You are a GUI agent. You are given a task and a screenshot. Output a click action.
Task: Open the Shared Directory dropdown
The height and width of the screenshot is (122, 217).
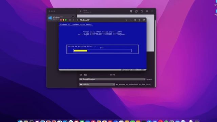(x=112, y=79)
